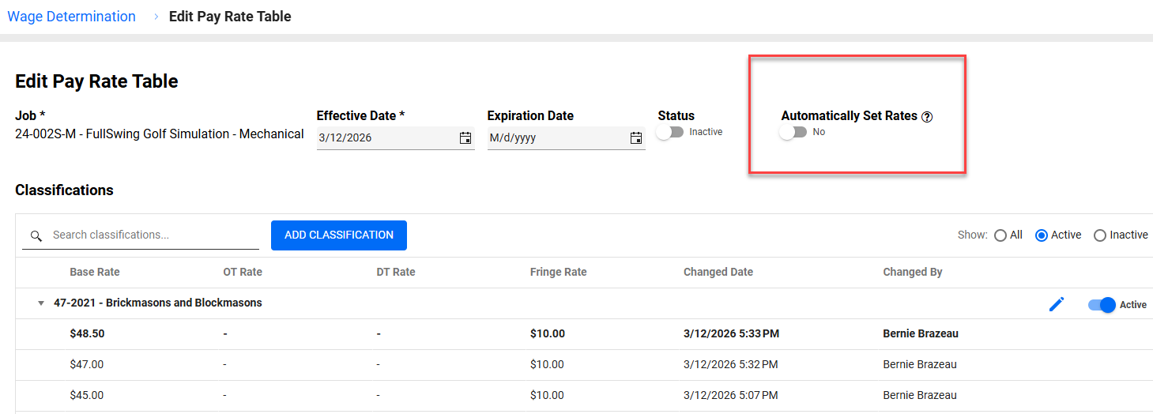Edit the Brickmasons and Blockmasons classification

click(x=1057, y=304)
